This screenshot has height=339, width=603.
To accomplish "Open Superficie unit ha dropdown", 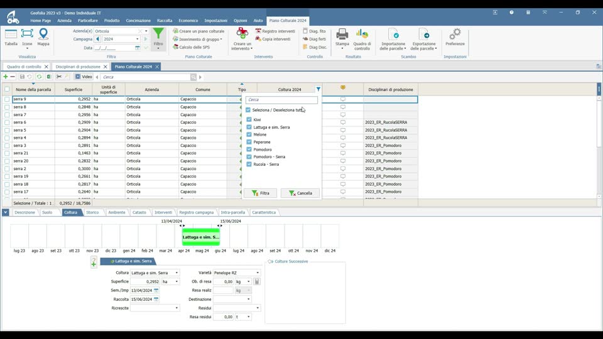I will click(x=177, y=282).
